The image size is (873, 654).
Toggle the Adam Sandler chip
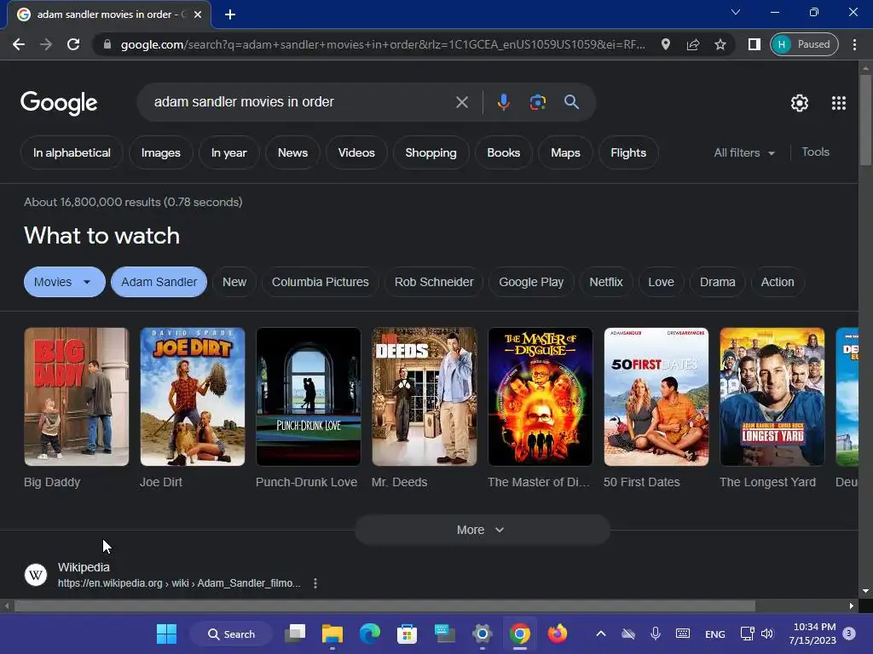click(159, 282)
